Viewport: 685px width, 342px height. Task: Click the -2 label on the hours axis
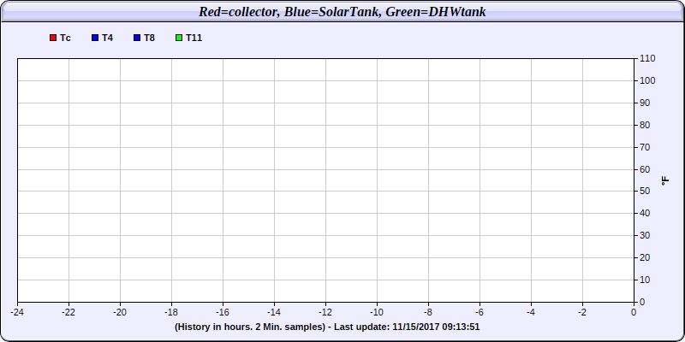582,312
